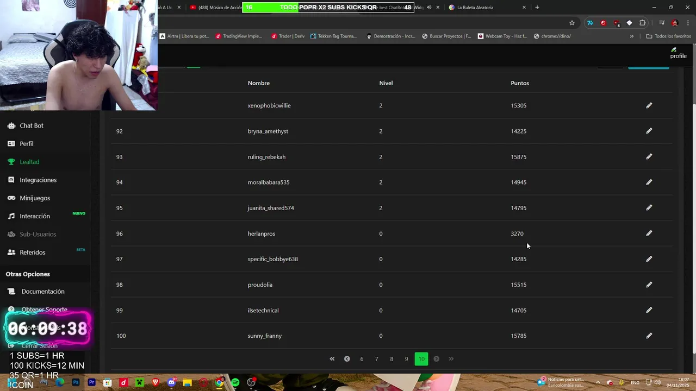The width and height of the screenshot is (696, 391).
Task: Click the Nombre column header
Action: point(259,83)
